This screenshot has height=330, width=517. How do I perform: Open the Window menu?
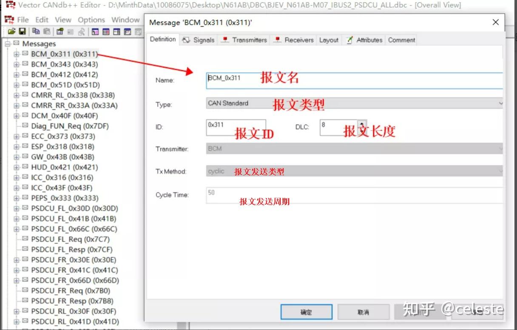tap(125, 20)
